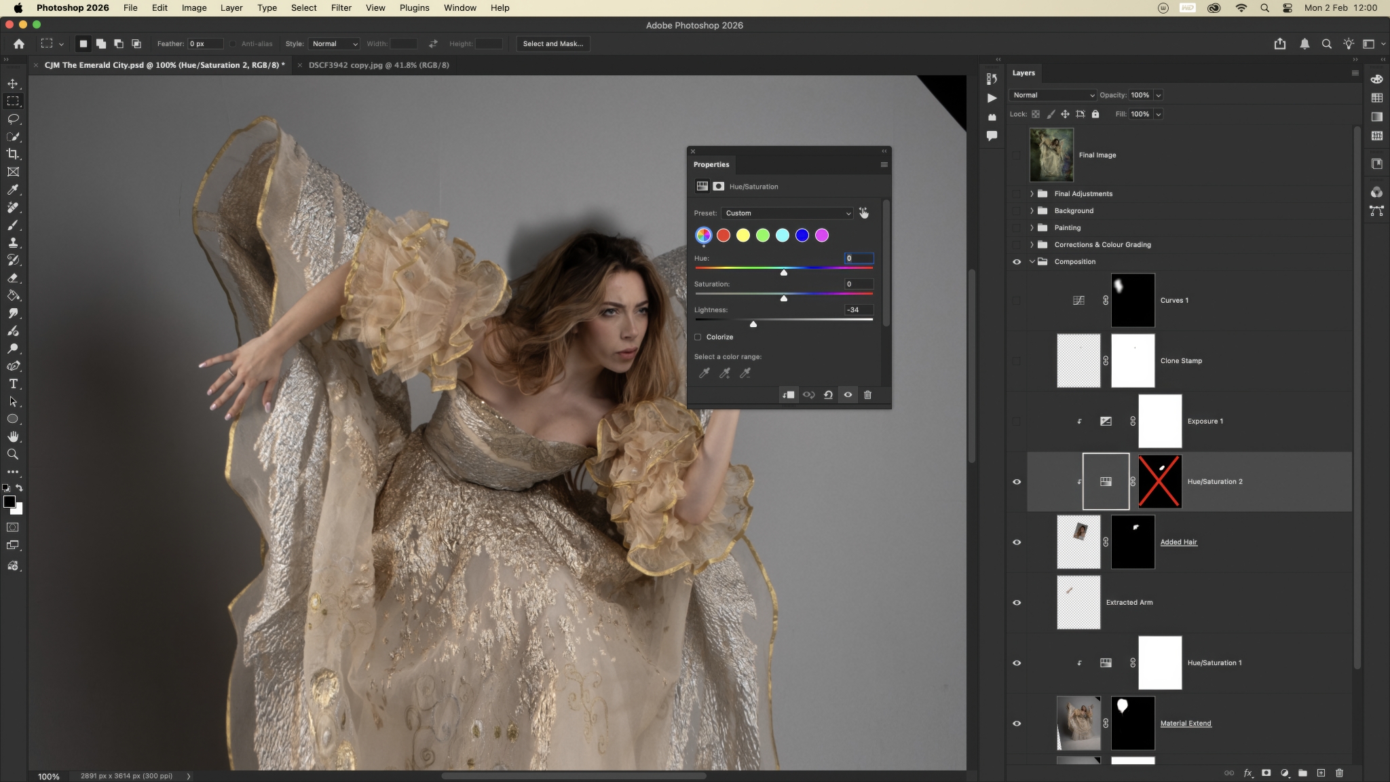Clip adjustment to layer below icon
Viewport: 1390px width, 782px height.
click(x=789, y=395)
